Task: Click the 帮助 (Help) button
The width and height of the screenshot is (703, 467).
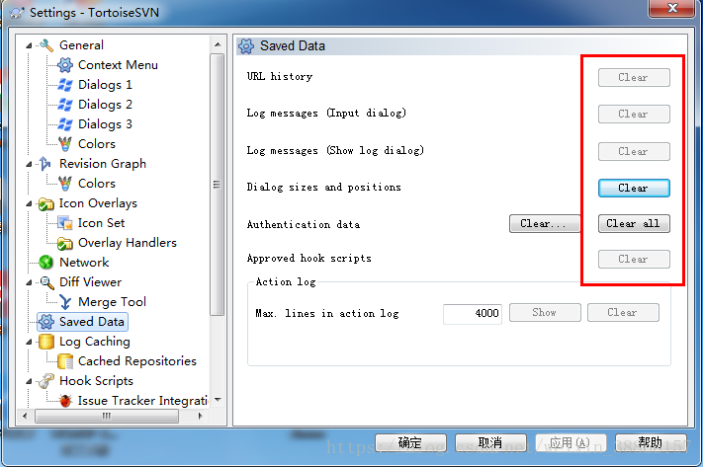Action: click(x=651, y=443)
